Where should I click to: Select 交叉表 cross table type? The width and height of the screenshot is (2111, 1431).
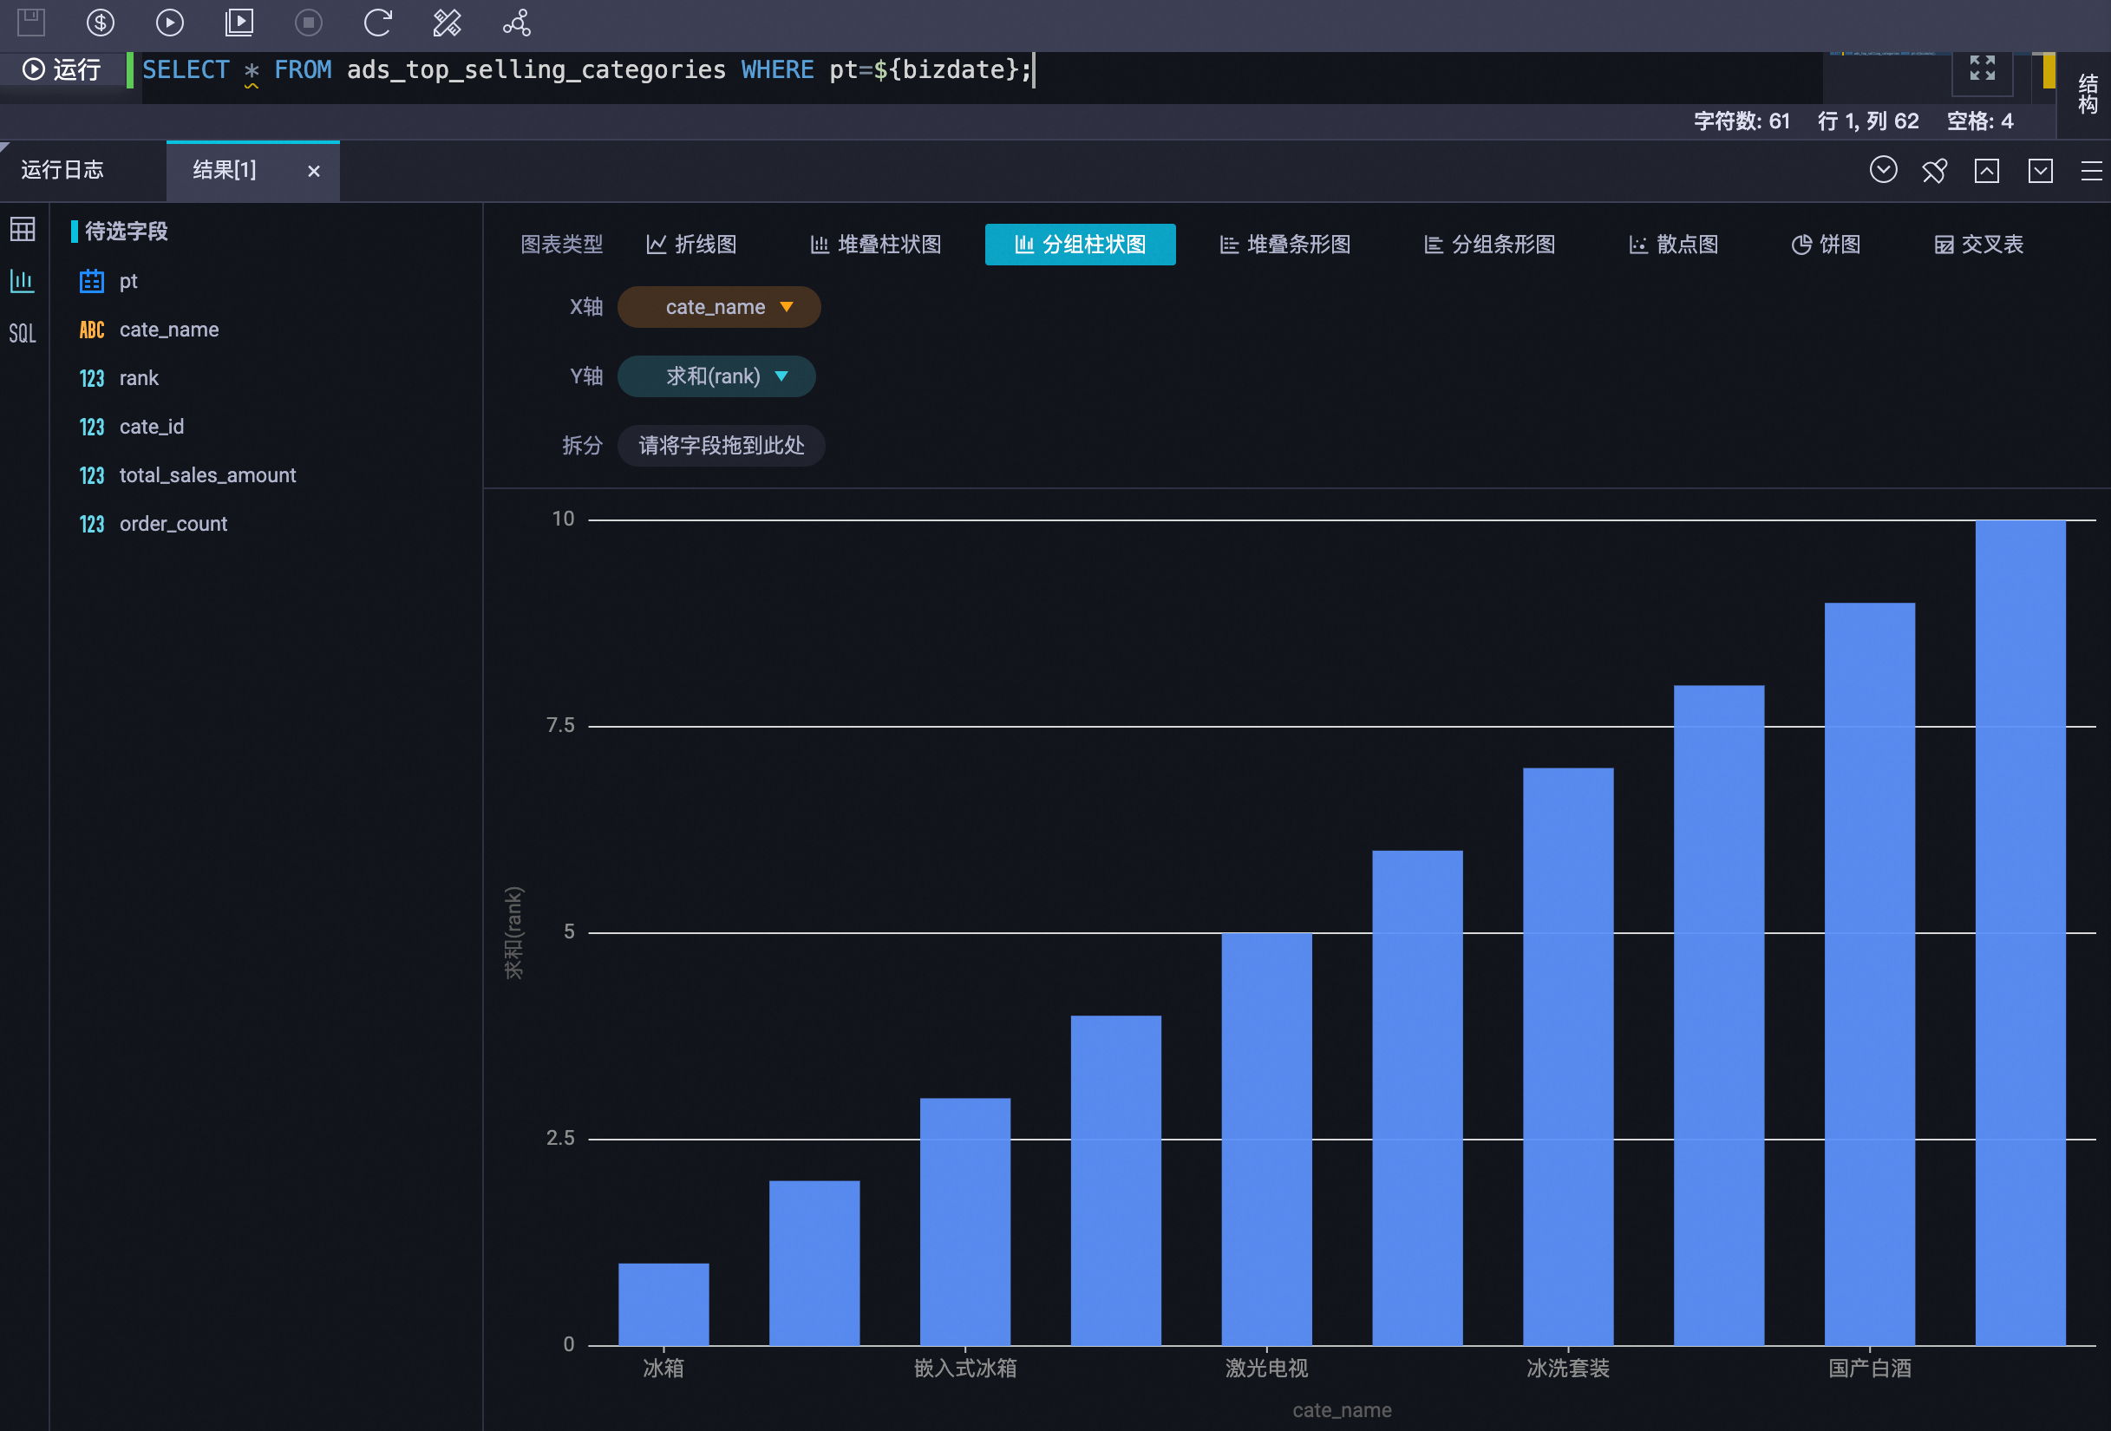point(1978,245)
